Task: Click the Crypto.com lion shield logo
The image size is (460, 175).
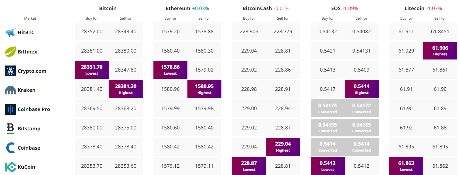Action: pyautogui.click(x=10, y=71)
